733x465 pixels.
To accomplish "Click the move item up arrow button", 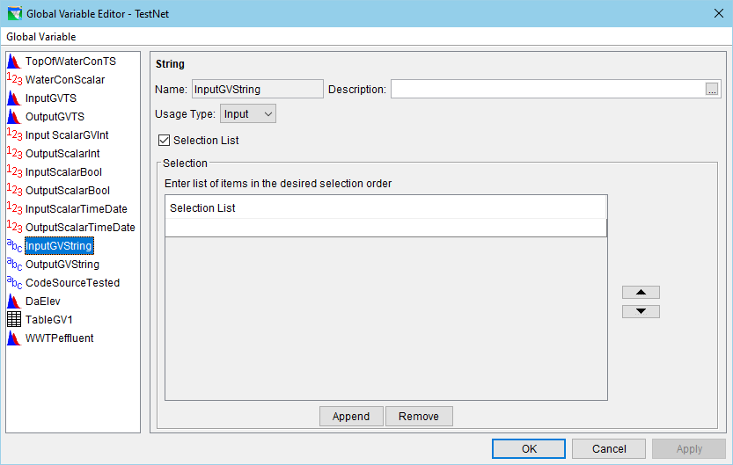I will coord(641,292).
